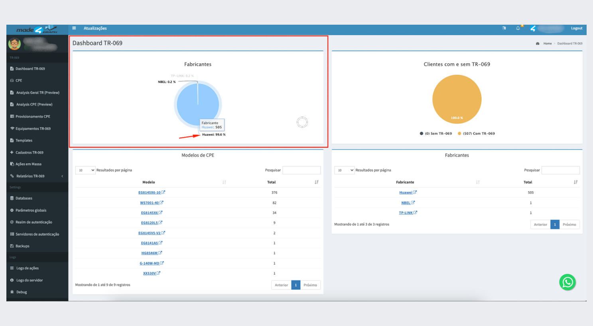
Task: Click the Logout button
Action: (x=576, y=28)
